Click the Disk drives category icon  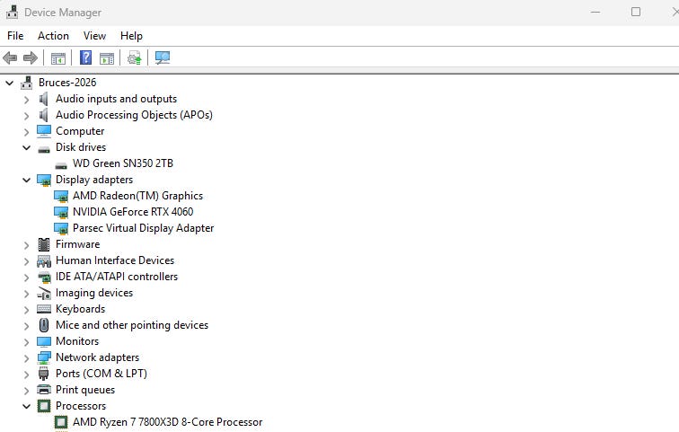44,149
